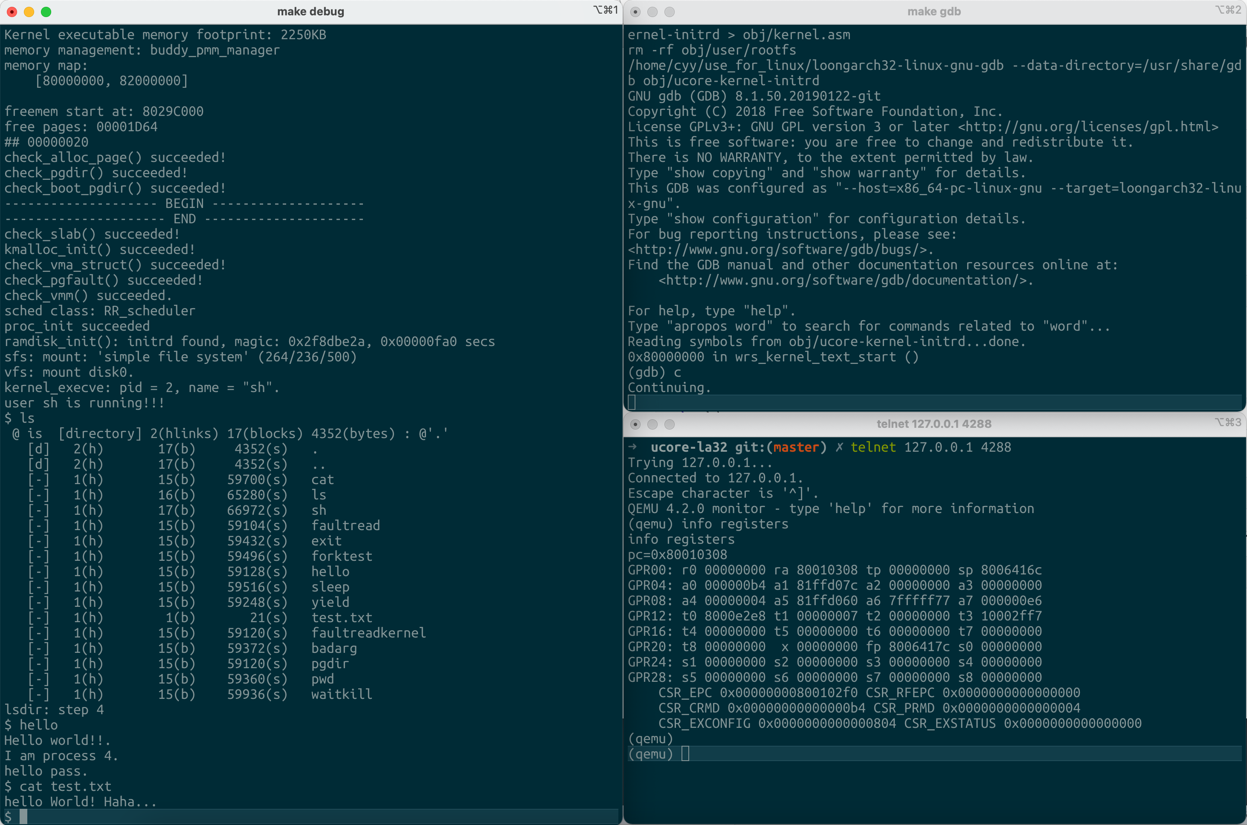
Task: Click the master branch name in the telnet prompt
Action: pos(796,447)
